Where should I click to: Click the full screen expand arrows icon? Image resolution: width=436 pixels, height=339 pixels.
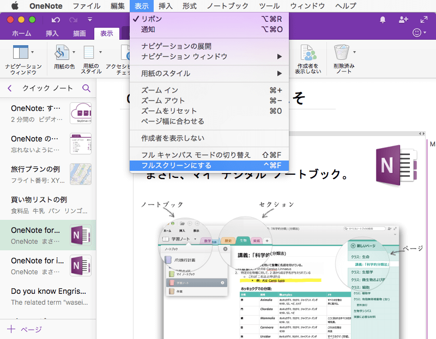[x=424, y=20]
